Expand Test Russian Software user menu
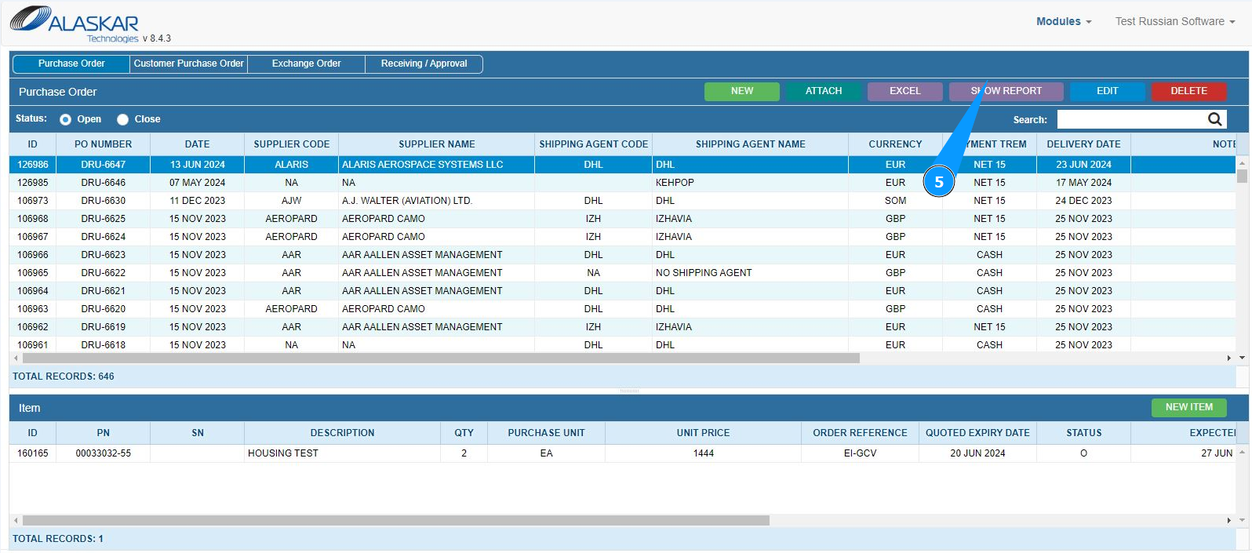Screen dimensions: 1252x553 coord(1174,21)
